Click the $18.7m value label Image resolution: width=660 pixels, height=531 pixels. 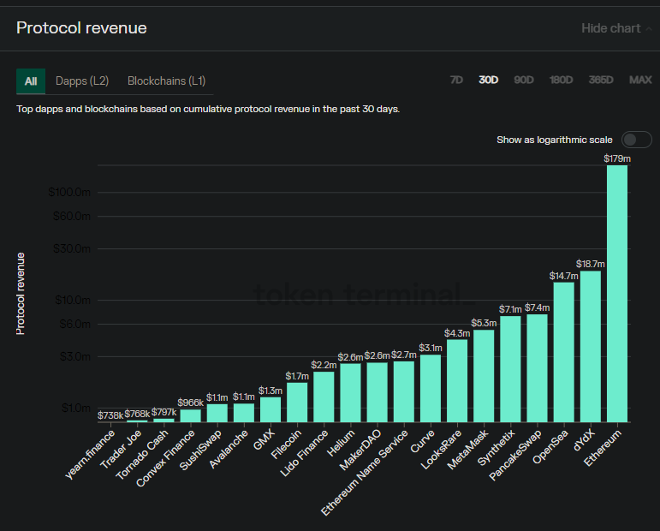tap(591, 264)
